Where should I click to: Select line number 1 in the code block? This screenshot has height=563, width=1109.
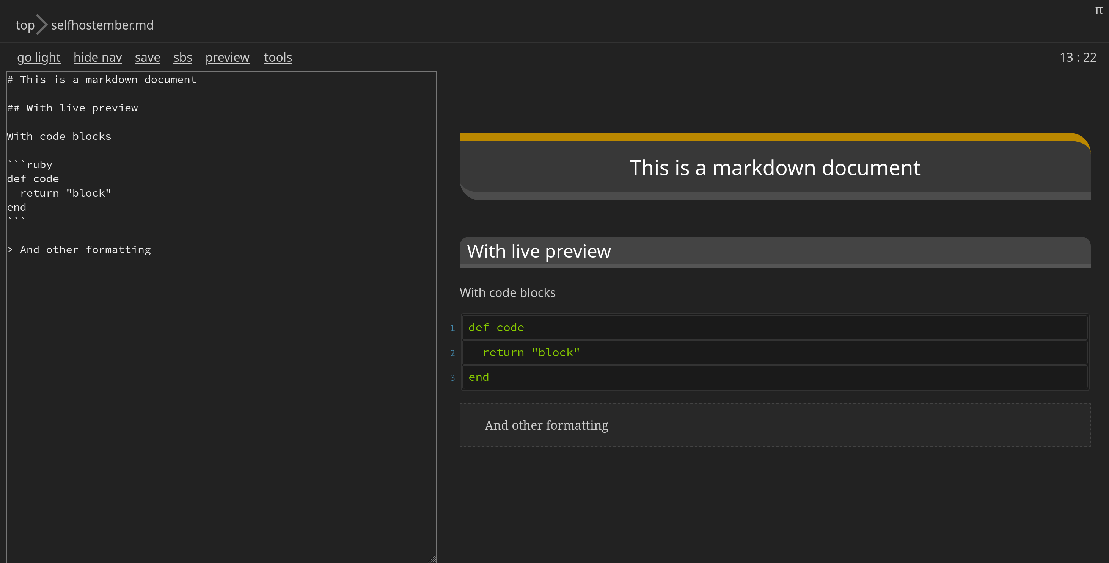[452, 328]
